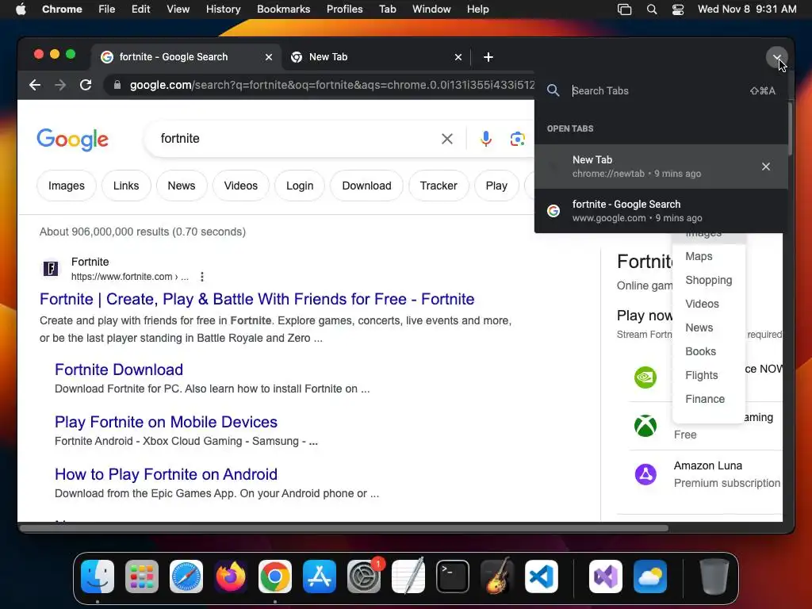Open the History menu

[223, 10]
